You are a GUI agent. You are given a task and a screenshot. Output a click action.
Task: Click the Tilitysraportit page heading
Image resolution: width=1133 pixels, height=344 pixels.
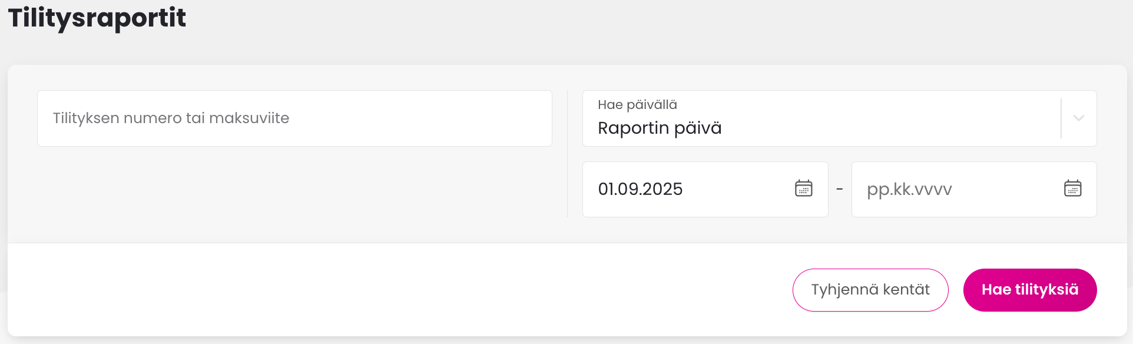pos(97,18)
